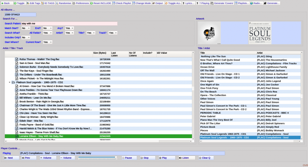
Task: Click file icon for Al Green track
Action: (17, 86)
